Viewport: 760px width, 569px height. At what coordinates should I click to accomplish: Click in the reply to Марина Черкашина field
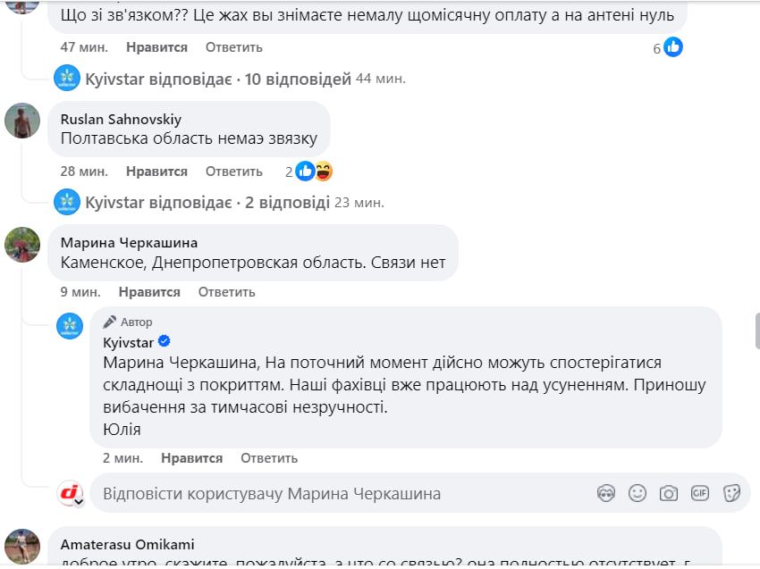pyautogui.click(x=340, y=493)
